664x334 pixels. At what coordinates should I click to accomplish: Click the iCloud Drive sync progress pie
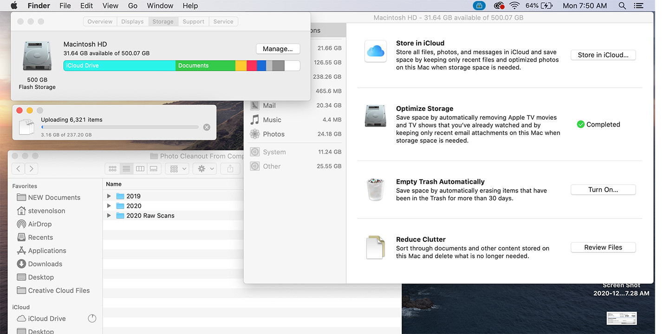(x=92, y=318)
